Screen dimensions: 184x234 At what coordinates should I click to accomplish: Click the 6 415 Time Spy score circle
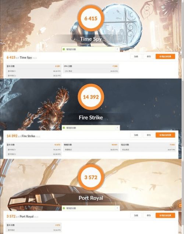91,18
